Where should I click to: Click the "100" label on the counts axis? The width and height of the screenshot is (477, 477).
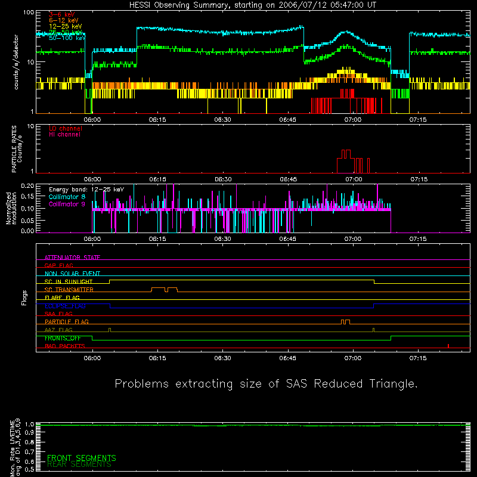[x=29, y=13]
